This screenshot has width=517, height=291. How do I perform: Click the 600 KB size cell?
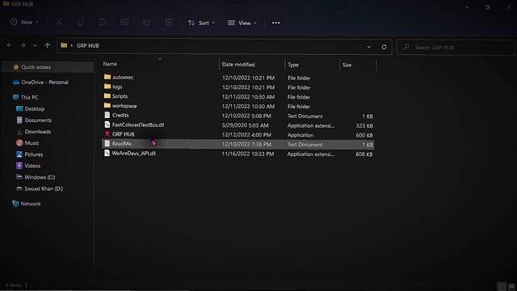(364, 135)
